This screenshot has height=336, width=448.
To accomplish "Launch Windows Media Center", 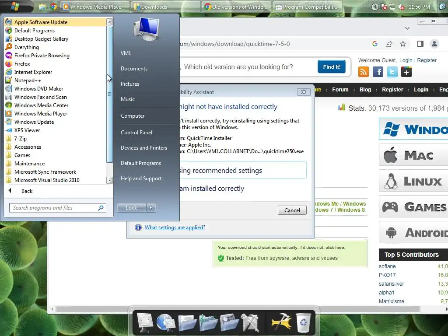I will coord(55,105).
